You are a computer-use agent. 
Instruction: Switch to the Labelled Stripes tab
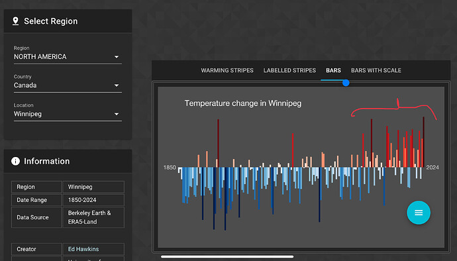tap(289, 71)
